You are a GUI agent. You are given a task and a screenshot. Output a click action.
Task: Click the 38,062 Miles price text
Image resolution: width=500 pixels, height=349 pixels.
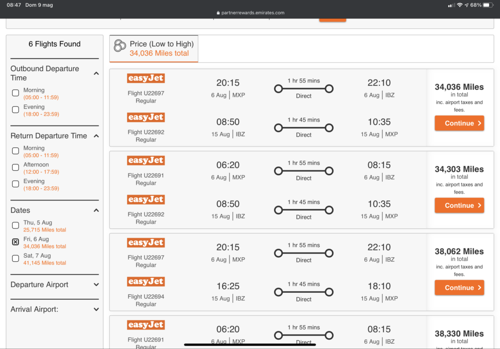459,251
